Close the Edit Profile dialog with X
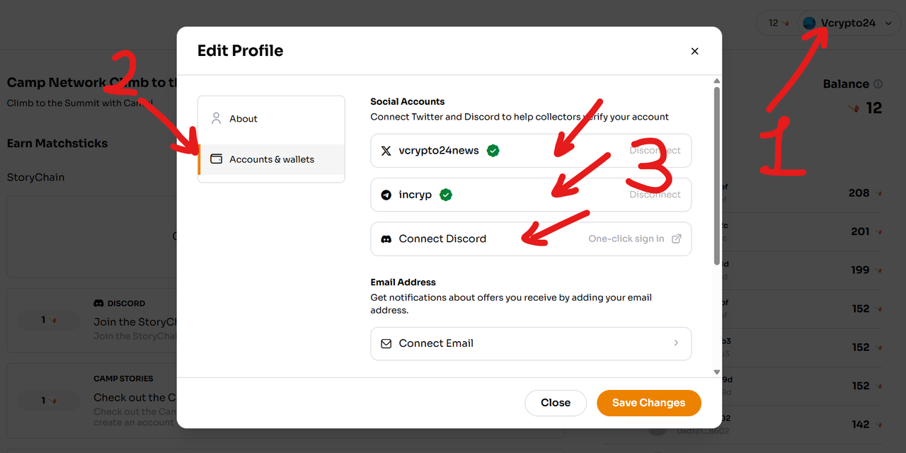The height and width of the screenshot is (453, 906). click(x=694, y=51)
